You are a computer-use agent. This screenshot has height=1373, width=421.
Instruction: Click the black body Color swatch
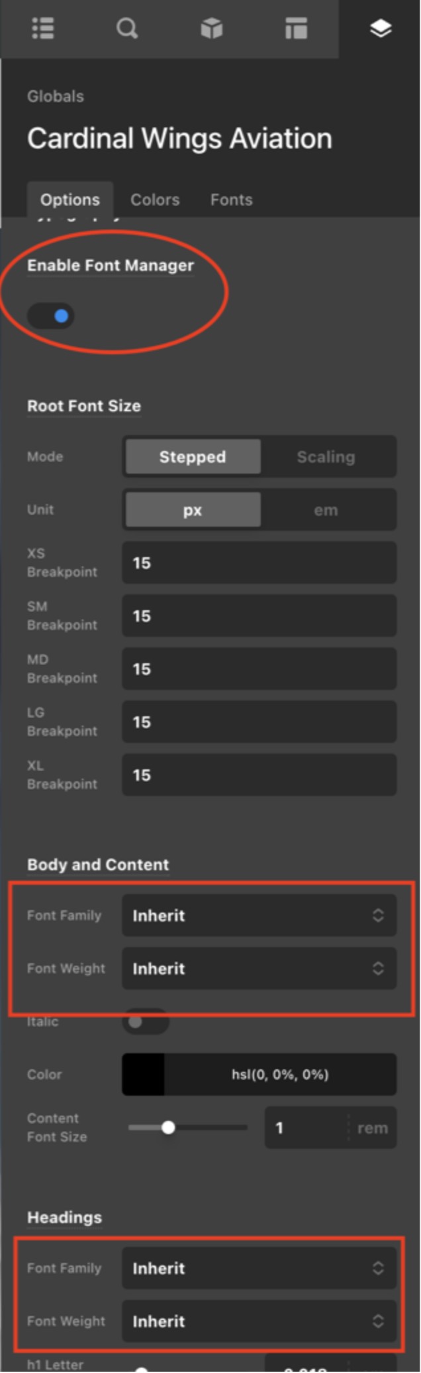pyautogui.click(x=143, y=1075)
